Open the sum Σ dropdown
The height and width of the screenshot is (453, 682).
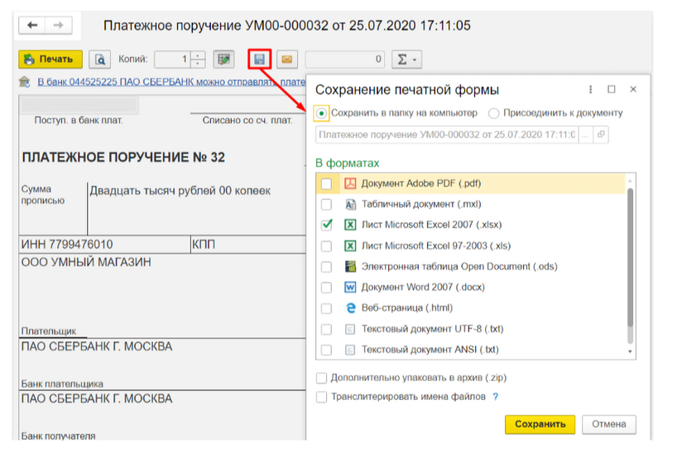coord(406,60)
